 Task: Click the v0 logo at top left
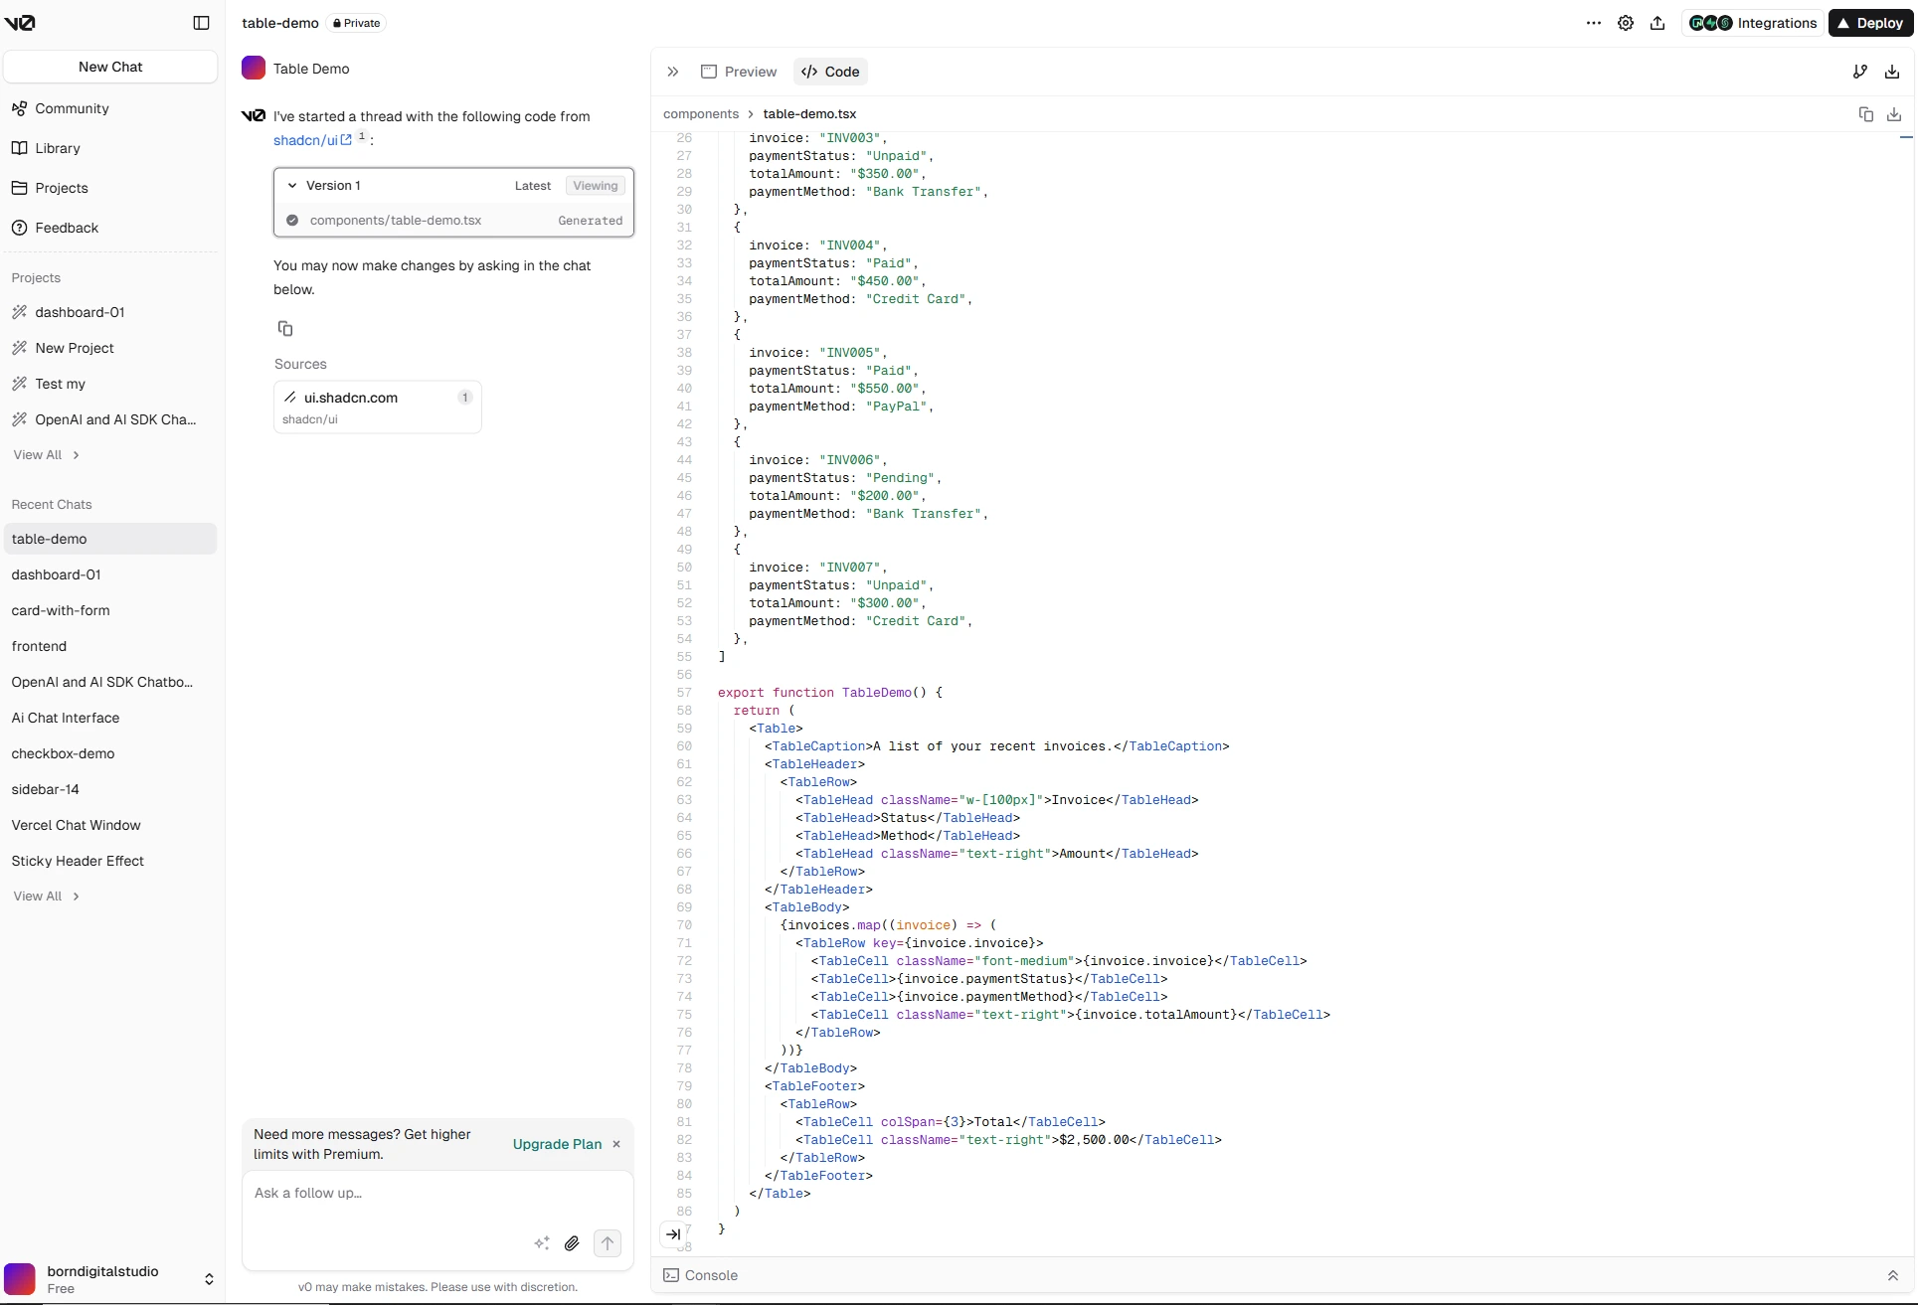point(20,23)
